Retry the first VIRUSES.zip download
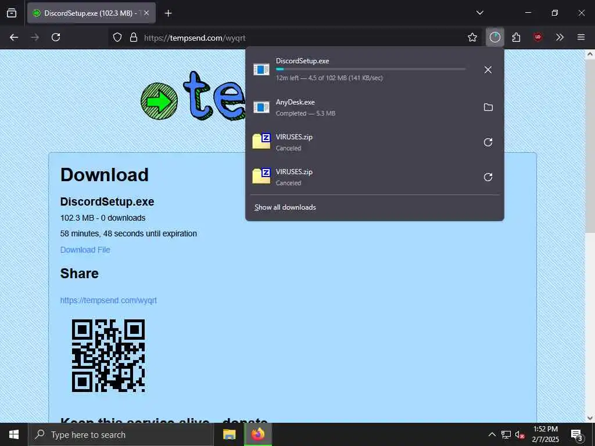 pos(488,142)
